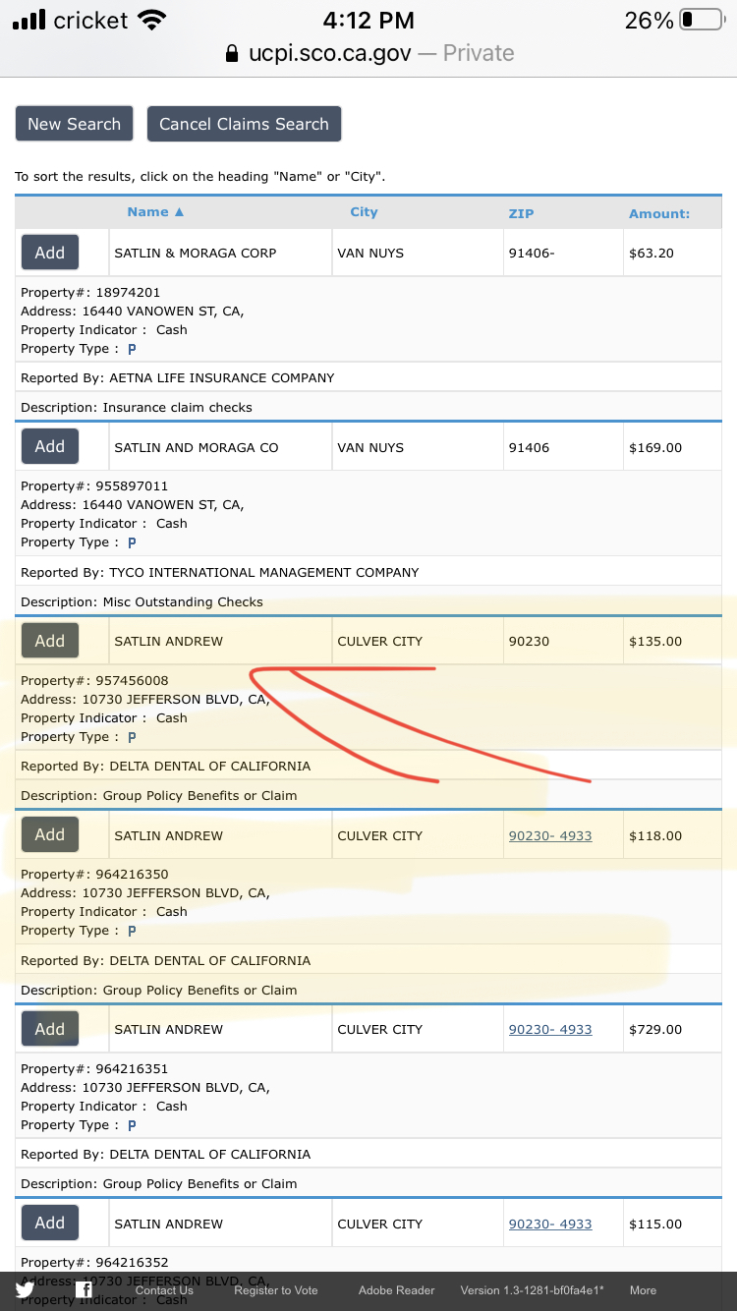Select amount $115.00
Screen dimensions: 737x1311
tap(655, 1224)
